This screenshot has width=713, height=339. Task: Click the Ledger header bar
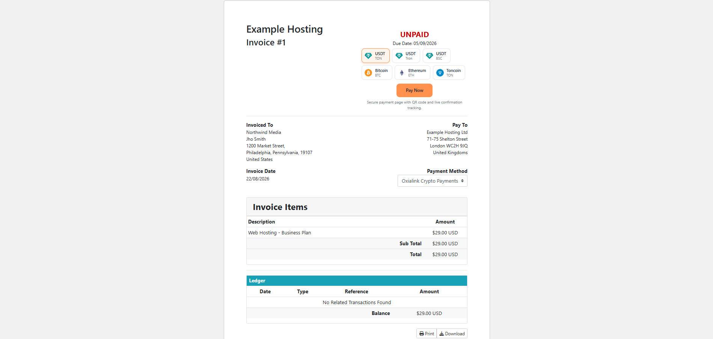[357, 281]
